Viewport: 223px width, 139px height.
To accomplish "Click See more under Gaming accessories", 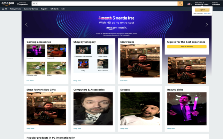I will (30, 81).
